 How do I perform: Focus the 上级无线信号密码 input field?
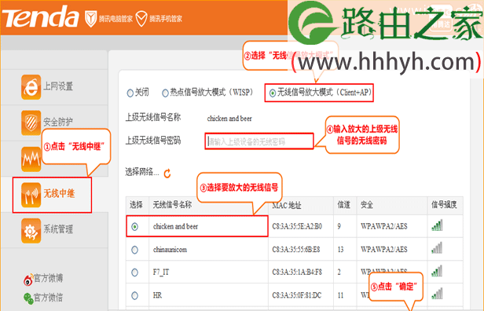(x=259, y=141)
